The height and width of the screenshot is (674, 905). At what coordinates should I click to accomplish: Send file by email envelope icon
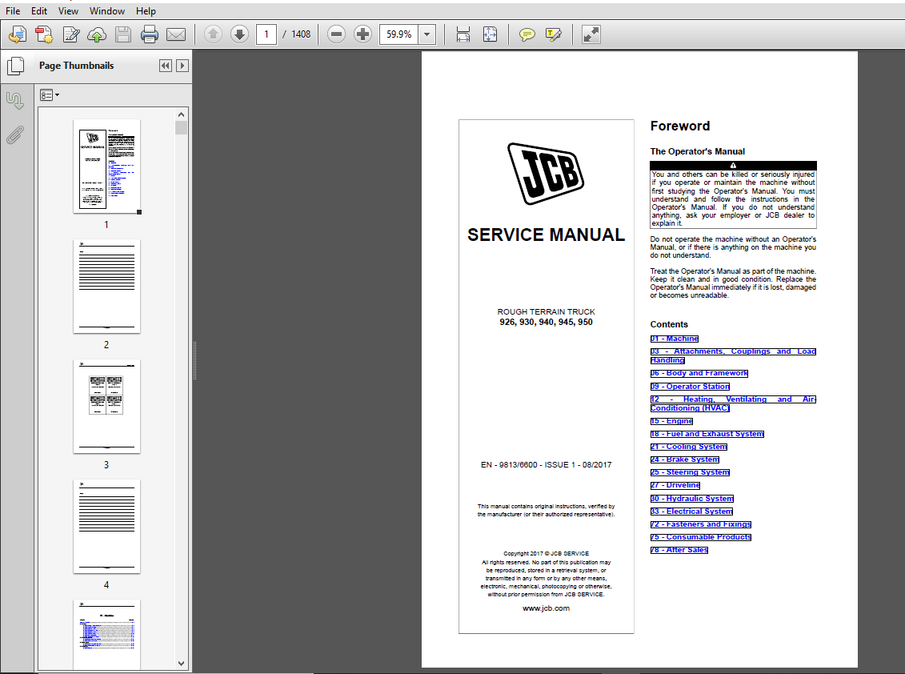click(x=176, y=34)
